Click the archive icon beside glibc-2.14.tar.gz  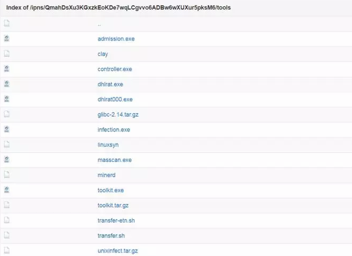pos(7,114)
